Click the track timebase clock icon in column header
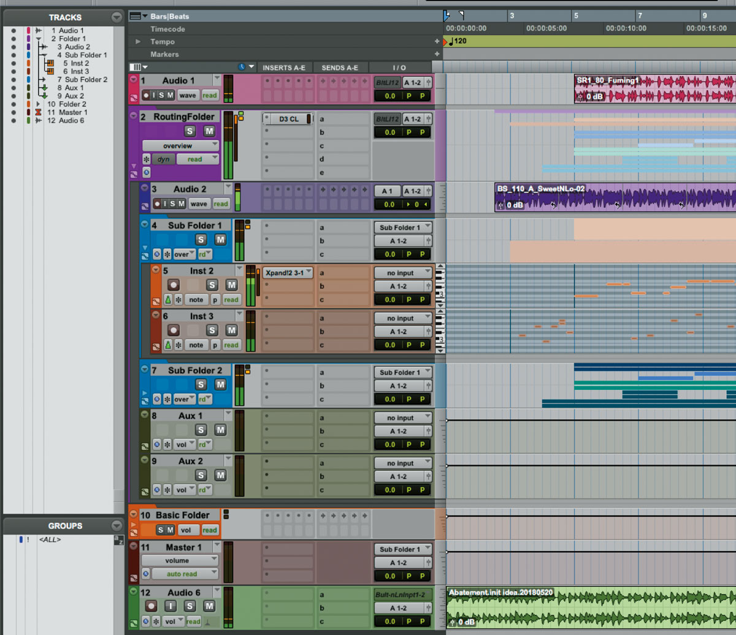Screen dimensions: 736x635 point(242,67)
